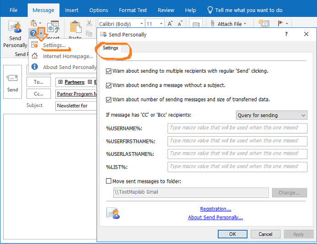Open the help icon dropdown arrow
The height and width of the screenshot is (244, 317).
click(x=41, y=33)
